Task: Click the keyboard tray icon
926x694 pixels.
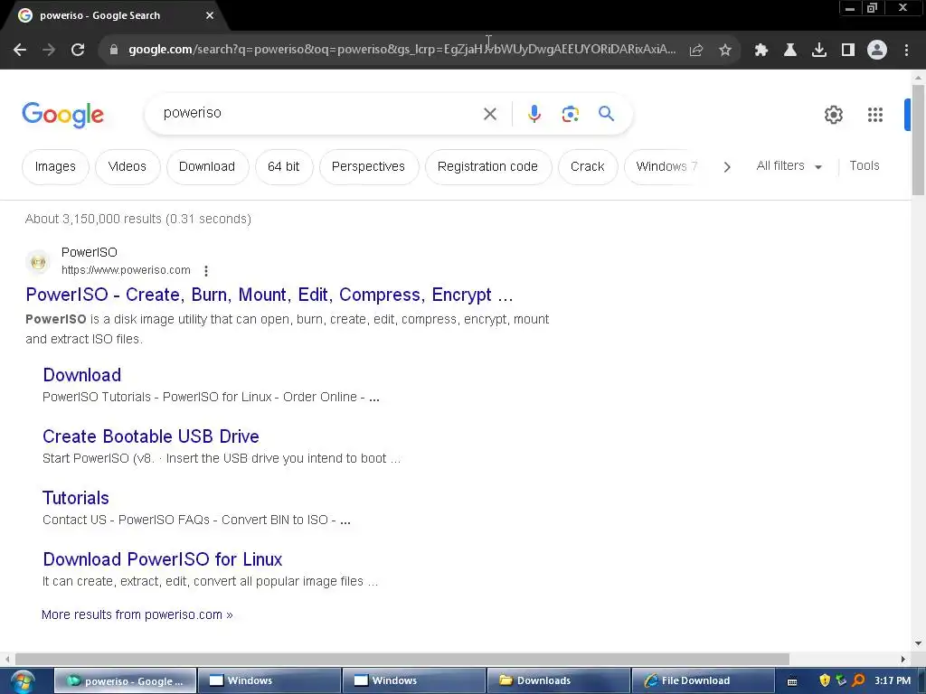Action: (x=792, y=681)
